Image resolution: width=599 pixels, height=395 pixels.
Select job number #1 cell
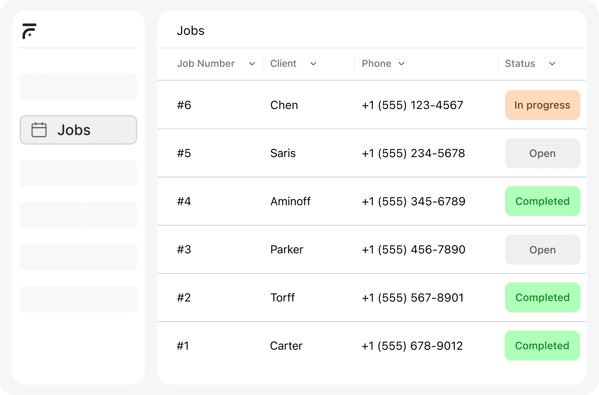point(183,346)
